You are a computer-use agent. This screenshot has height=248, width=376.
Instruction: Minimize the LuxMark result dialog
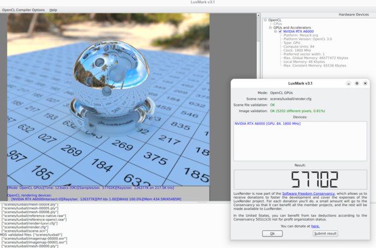coord(348,83)
